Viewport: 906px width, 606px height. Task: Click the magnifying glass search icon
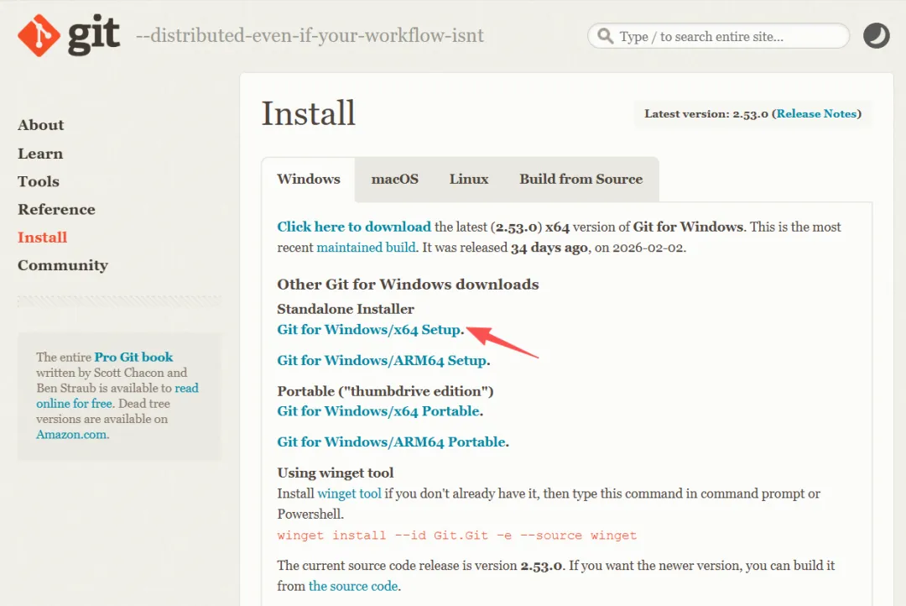[605, 36]
